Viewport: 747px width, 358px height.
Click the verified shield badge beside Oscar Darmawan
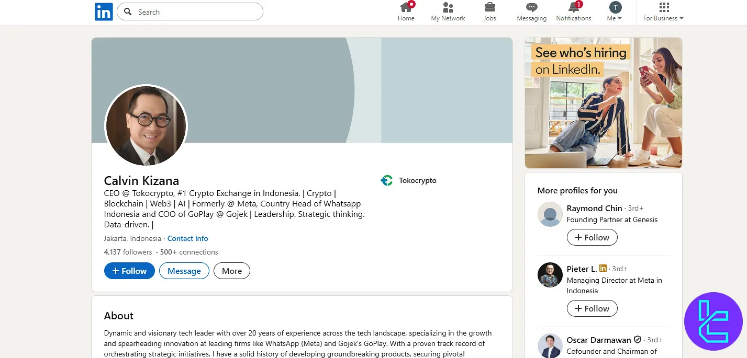click(x=638, y=339)
